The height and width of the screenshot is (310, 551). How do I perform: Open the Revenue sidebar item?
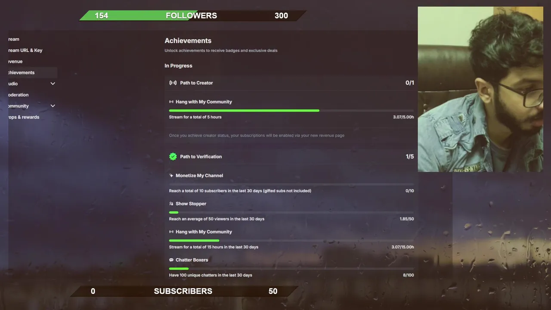[15, 62]
